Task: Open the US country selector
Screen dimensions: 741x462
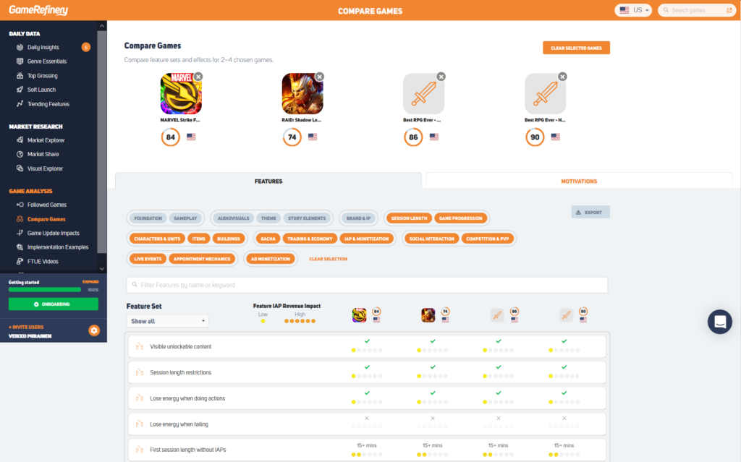Action: pyautogui.click(x=632, y=10)
